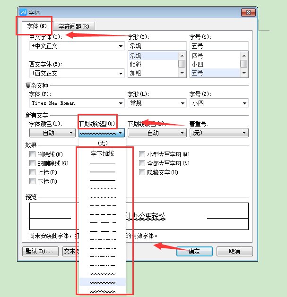Choose the double wavy underline

(103, 291)
